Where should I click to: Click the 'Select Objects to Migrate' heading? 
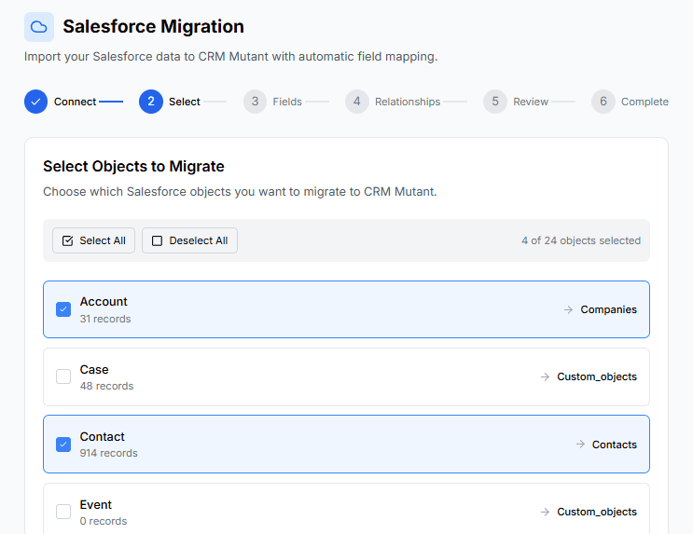tap(133, 167)
